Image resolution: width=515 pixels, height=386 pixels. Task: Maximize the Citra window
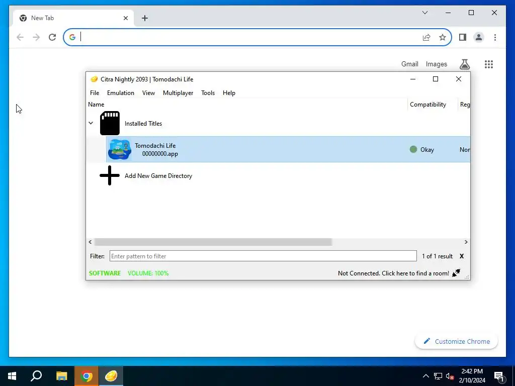(436, 79)
